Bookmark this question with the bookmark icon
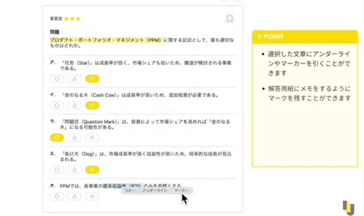 coord(230,19)
